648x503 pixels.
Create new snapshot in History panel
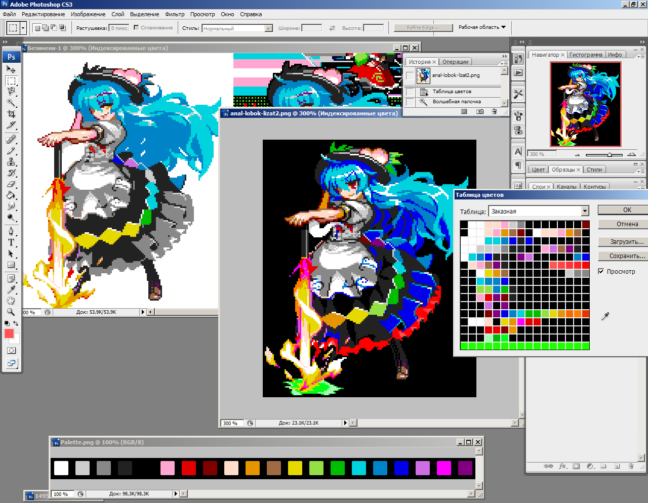tap(480, 111)
